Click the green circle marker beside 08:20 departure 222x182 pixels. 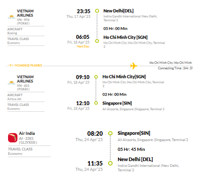click(110, 133)
